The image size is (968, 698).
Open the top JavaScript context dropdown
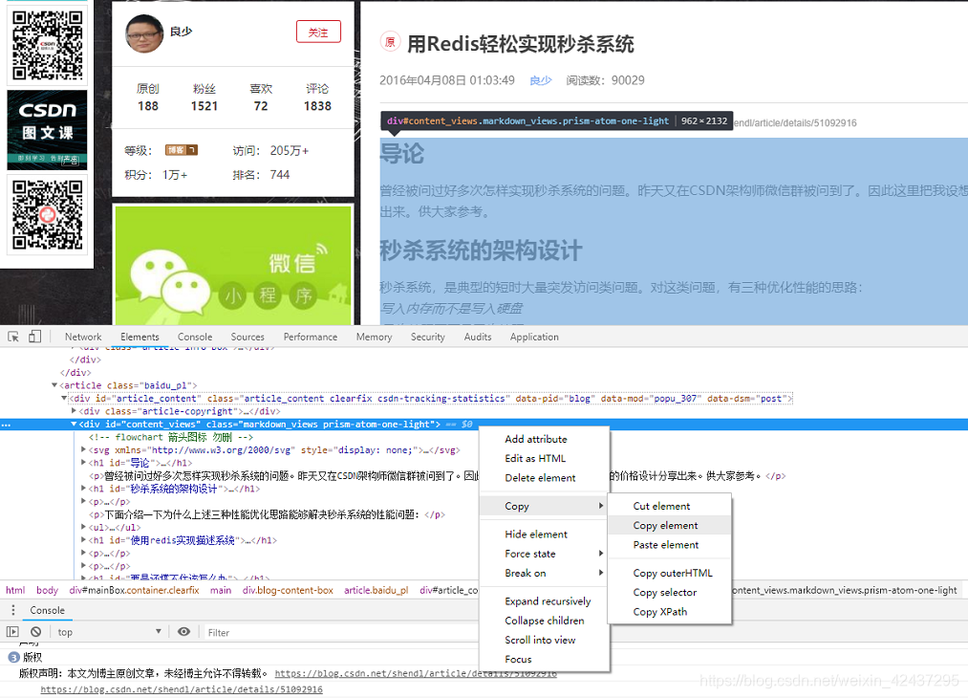coord(109,632)
